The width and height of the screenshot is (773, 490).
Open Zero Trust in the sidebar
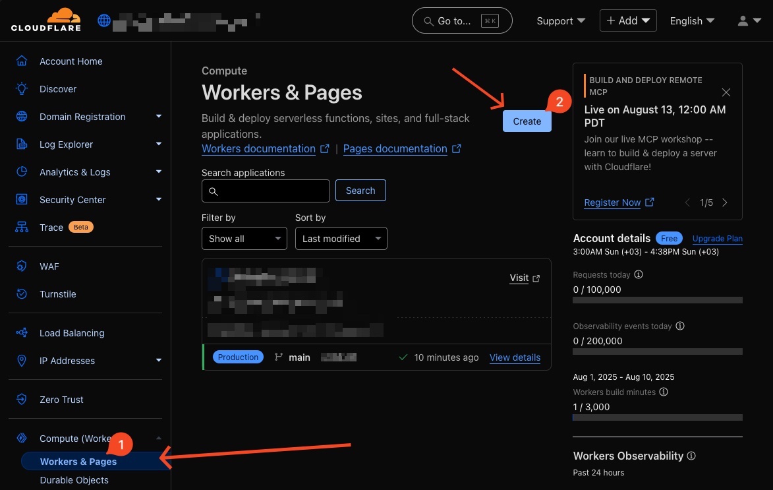point(61,399)
